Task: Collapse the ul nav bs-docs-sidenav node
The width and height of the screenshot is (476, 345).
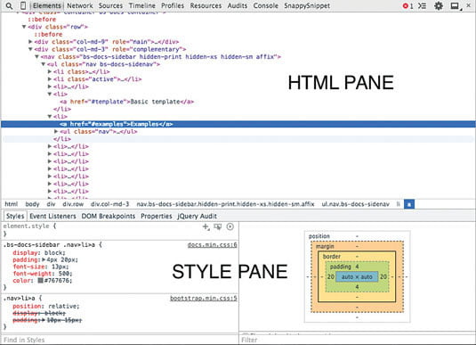Action: [43, 64]
